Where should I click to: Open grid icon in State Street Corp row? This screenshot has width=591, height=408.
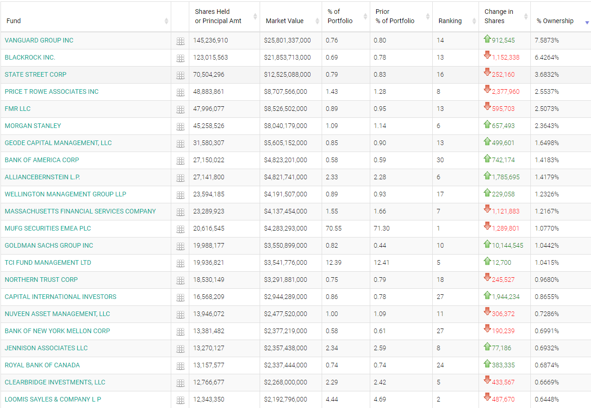(180, 75)
